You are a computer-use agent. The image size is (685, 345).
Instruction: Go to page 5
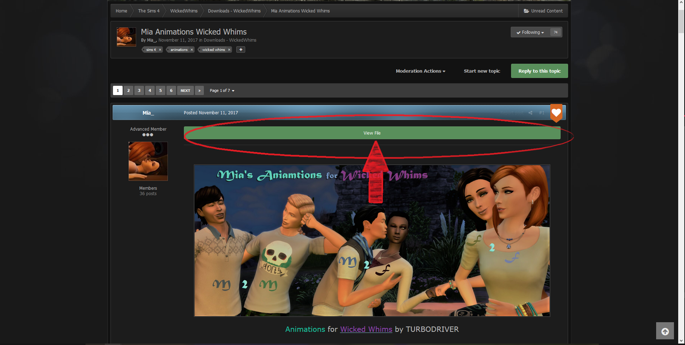point(161,90)
